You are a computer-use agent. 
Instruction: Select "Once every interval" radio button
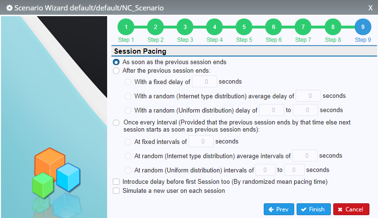pyautogui.click(x=116, y=123)
